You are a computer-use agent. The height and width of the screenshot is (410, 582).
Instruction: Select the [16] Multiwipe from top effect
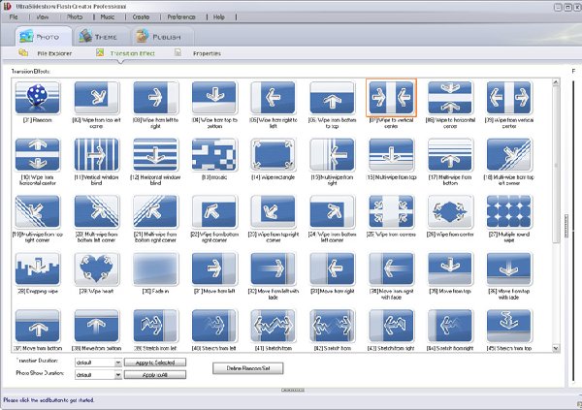point(391,155)
